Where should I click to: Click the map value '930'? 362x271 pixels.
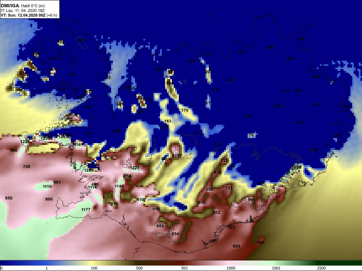click(202, 203)
